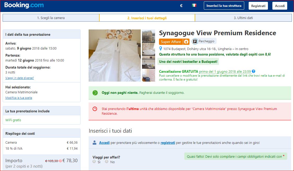The image size is (294, 171).
Task: Click Cancellazione GRATUITA text
Action: 179,71
